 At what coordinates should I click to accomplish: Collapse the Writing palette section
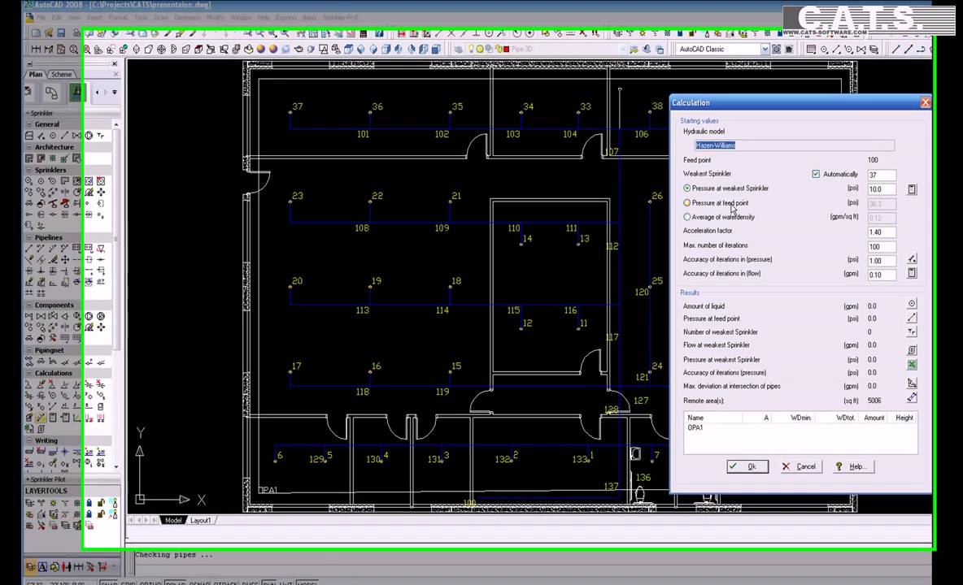28,440
